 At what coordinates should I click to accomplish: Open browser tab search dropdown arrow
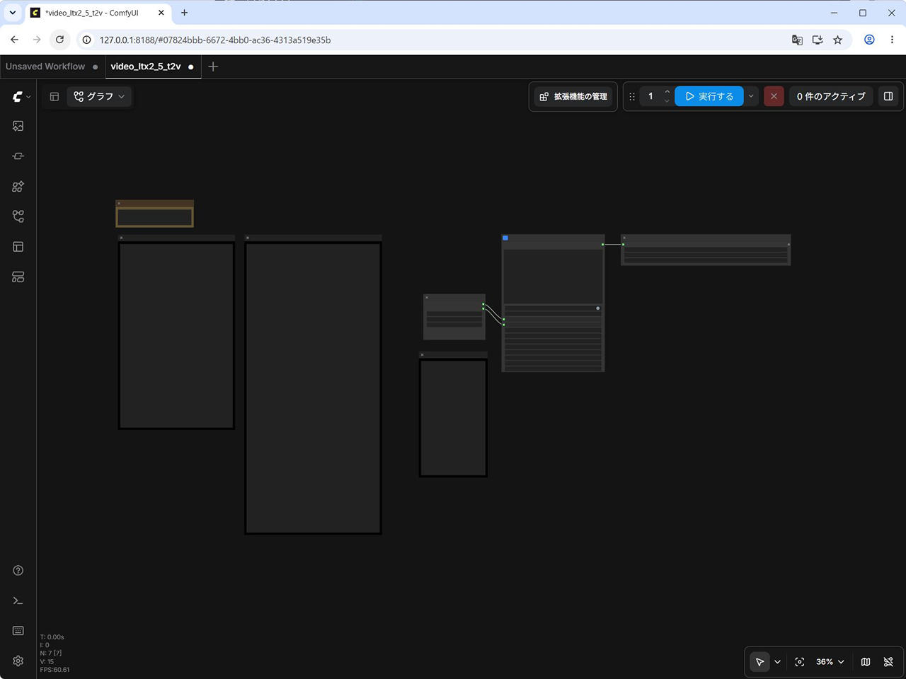click(x=12, y=13)
